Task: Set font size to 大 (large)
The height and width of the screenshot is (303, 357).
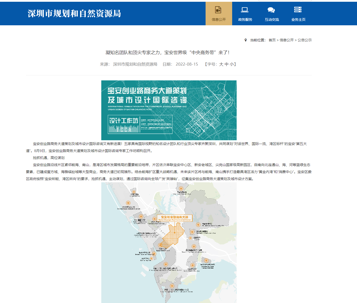Action: [x=221, y=64]
